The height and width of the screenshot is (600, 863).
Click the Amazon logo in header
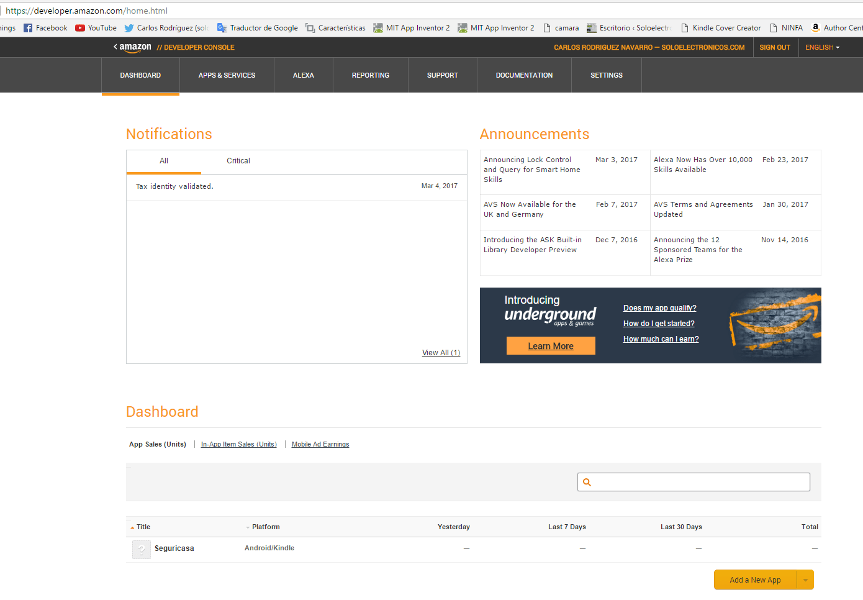(x=135, y=47)
